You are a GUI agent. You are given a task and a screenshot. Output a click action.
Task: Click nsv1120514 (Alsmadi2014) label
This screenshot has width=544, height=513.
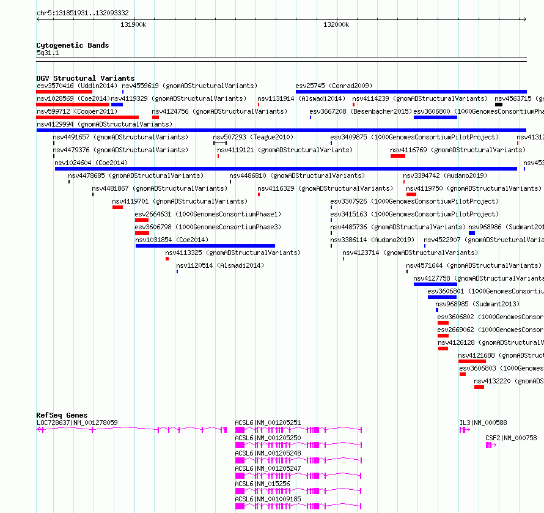pos(220,265)
